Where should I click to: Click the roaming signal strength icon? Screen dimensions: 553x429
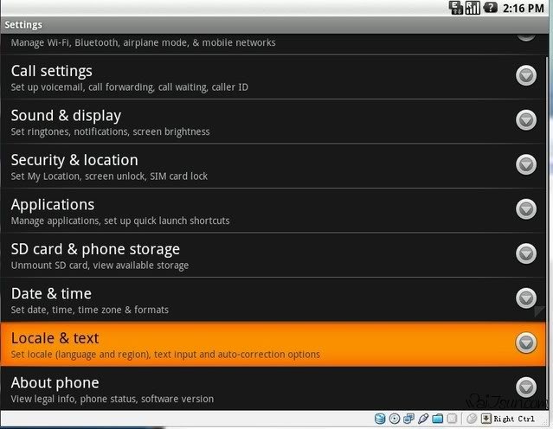click(x=473, y=8)
